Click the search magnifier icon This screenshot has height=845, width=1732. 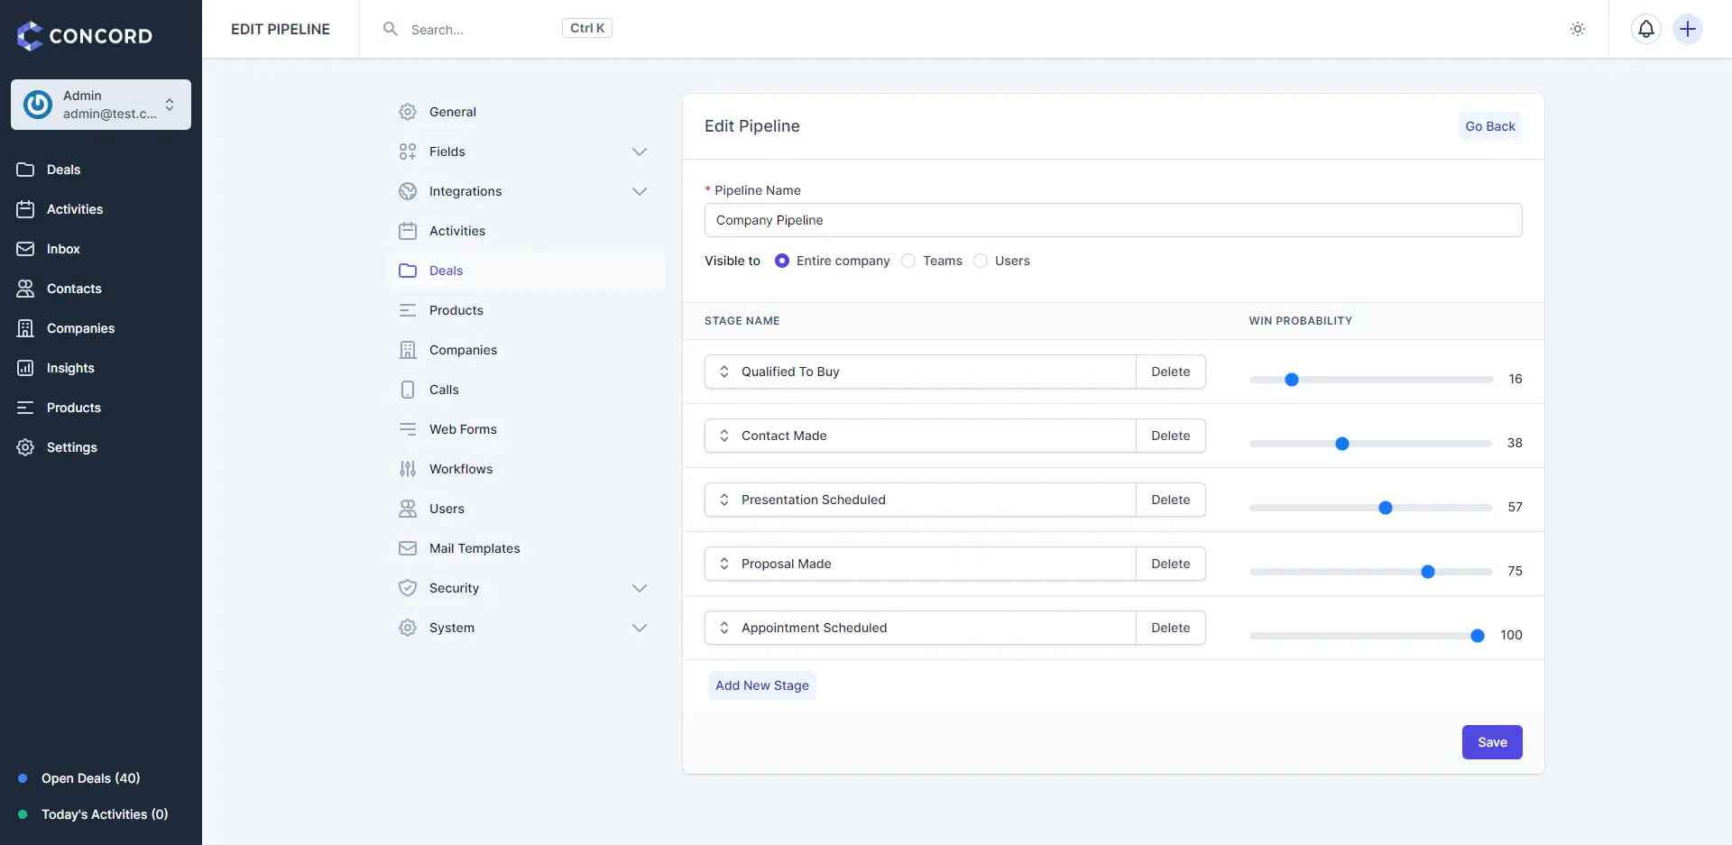tap(391, 29)
